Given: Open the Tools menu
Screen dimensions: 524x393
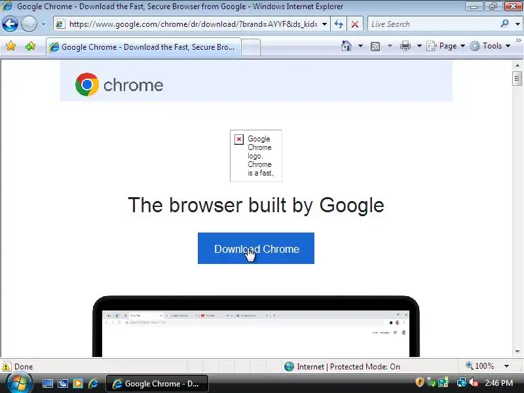Looking at the screenshot, I should click(x=490, y=46).
